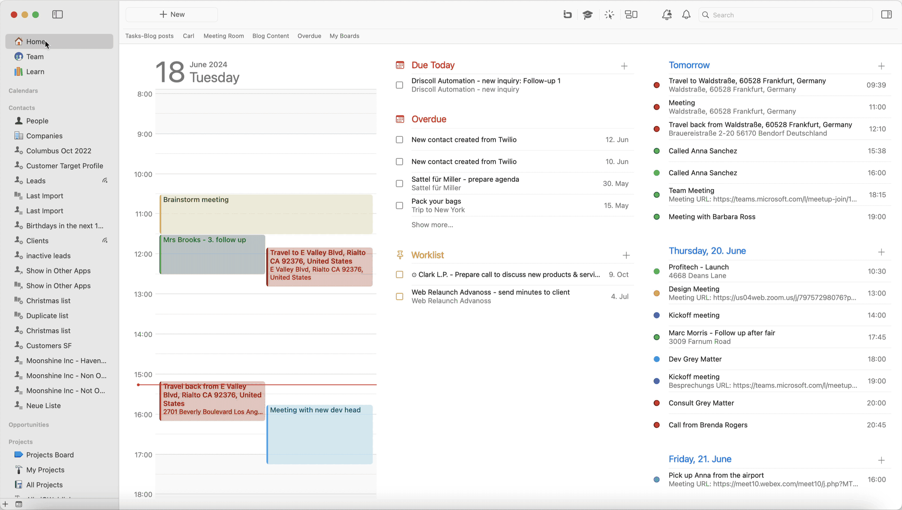Click the Thursday, 20. June heading

(707, 251)
